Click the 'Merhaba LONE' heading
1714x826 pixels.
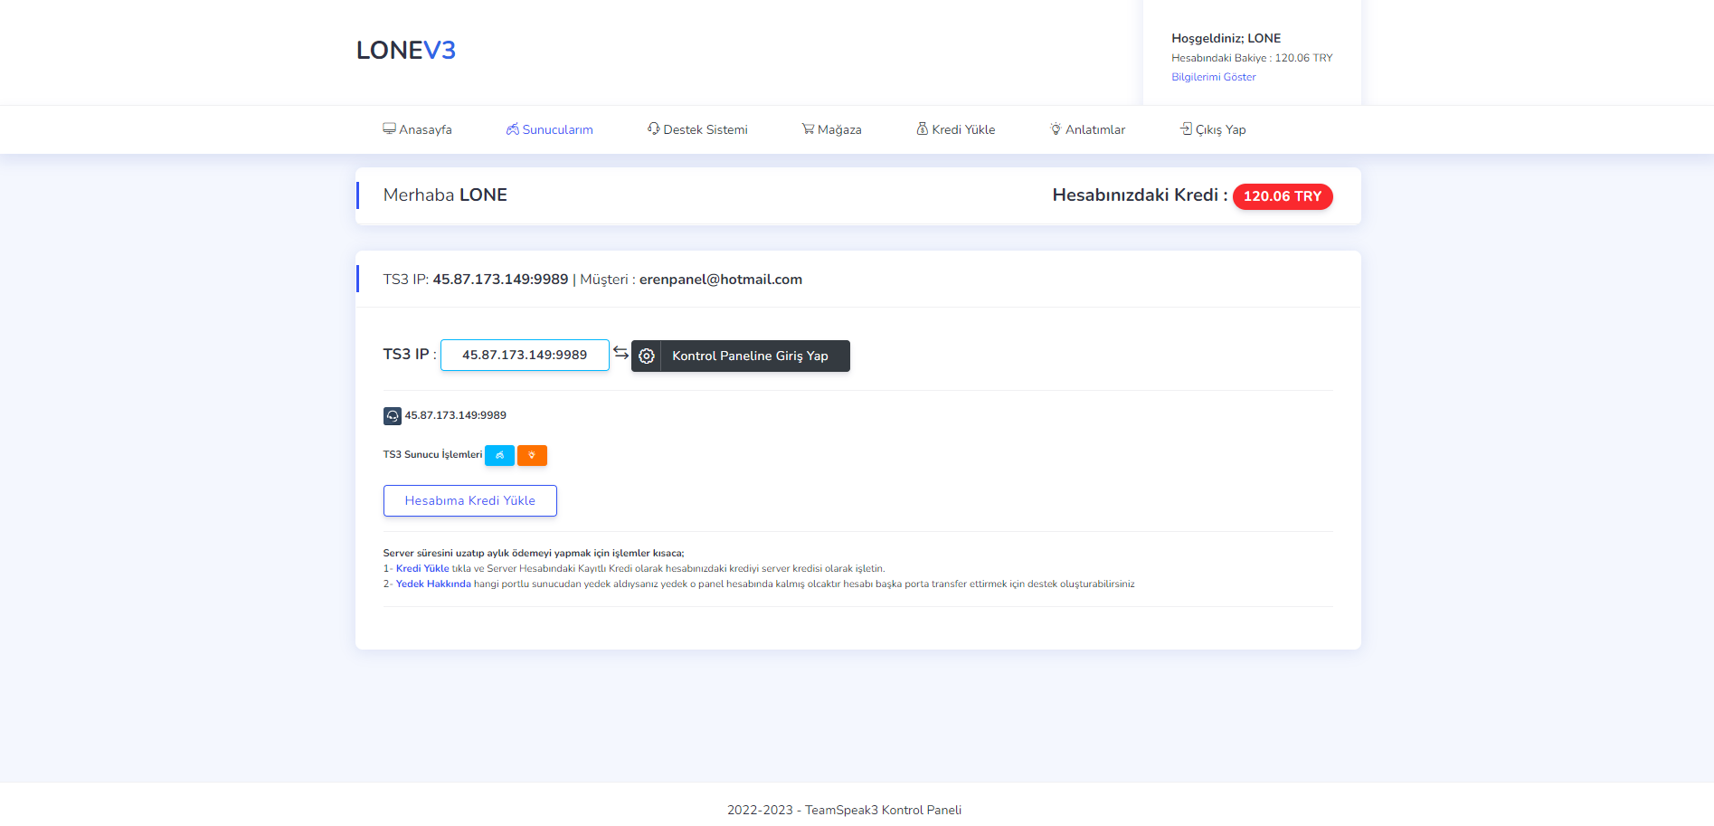(x=445, y=195)
